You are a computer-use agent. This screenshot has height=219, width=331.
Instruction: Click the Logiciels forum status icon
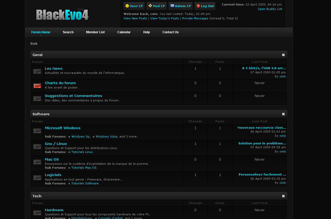(37, 178)
